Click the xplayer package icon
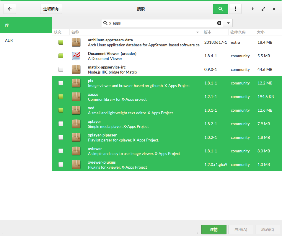The height and width of the screenshot is (236, 282). 76,124
